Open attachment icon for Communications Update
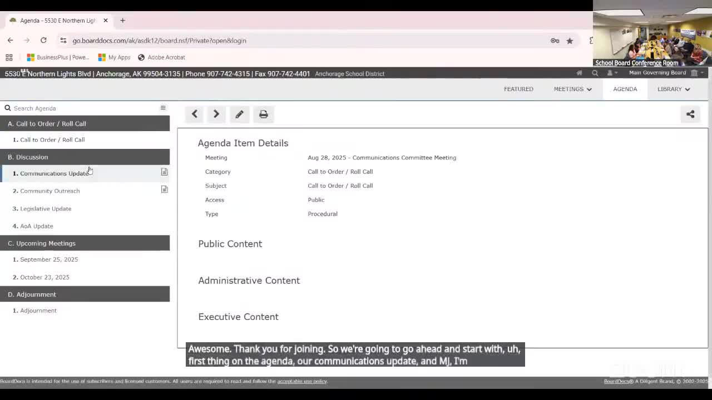The height and width of the screenshot is (400, 712). click(x=164, y=172)
